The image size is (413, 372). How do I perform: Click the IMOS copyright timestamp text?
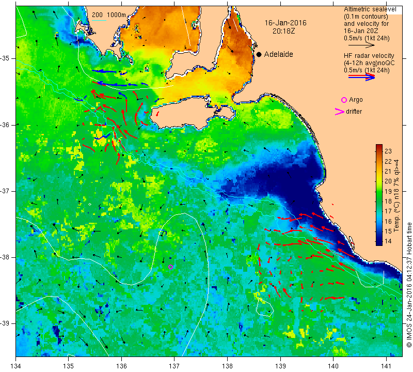click(x=409, y=284)
